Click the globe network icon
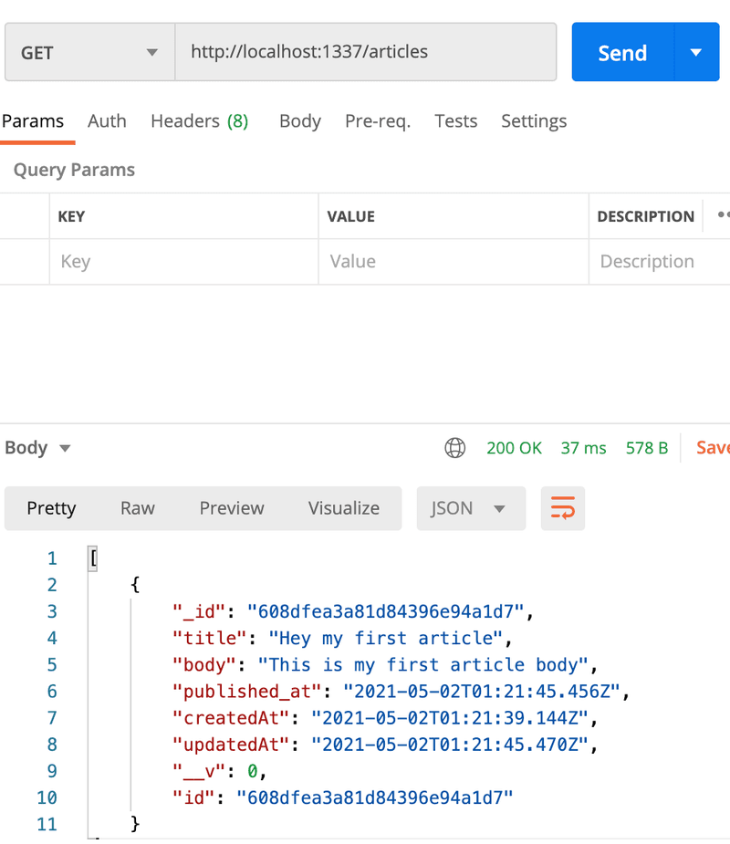This screenshot has width=730, height=844. tap(454, 448)
